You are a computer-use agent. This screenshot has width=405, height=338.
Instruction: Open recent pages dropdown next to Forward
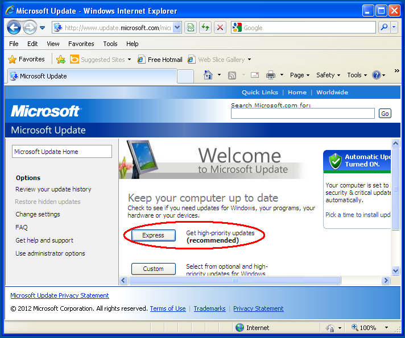click(x=42, y=28)
